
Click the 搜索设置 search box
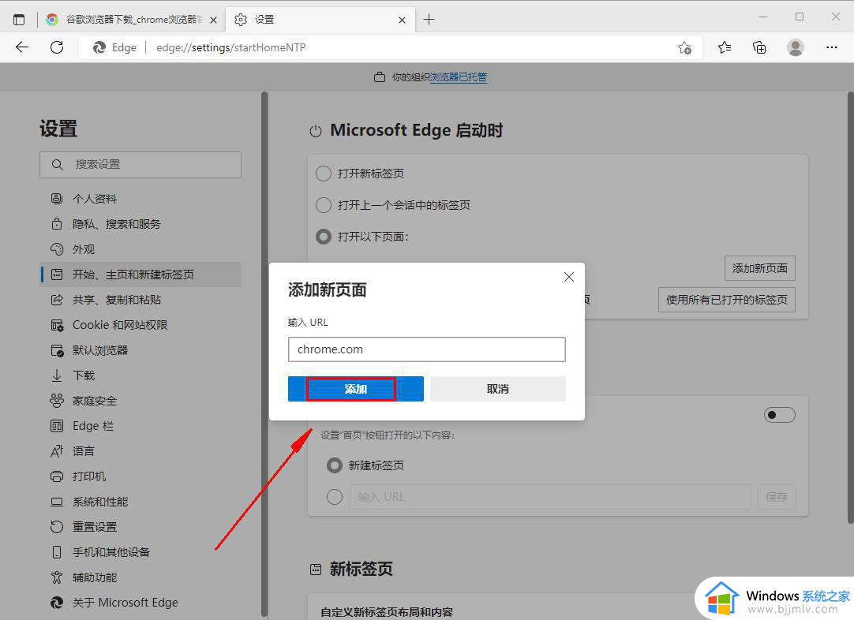click(x=140, y=164)
